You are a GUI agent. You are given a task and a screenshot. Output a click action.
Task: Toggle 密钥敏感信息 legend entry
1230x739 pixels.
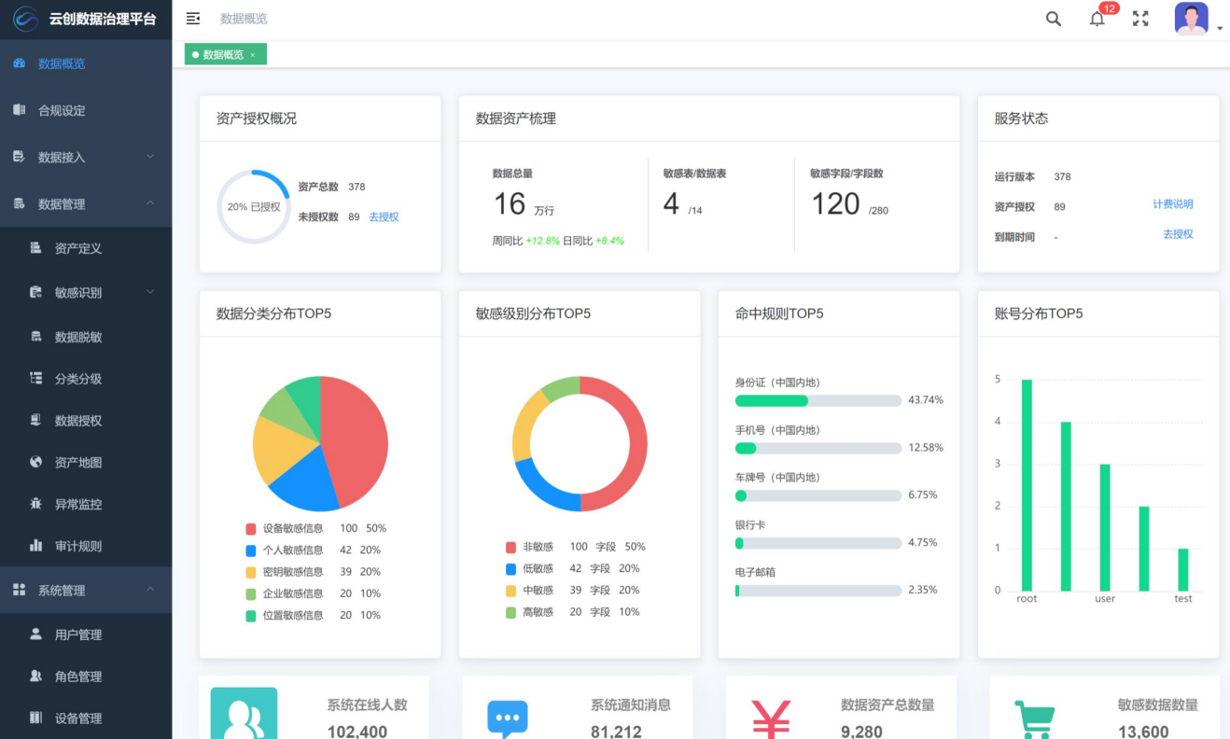point(313,571)
